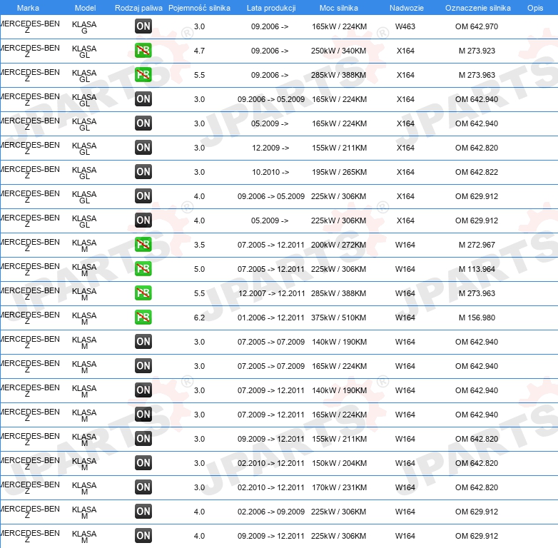Viewport: 558px width, 548px height.
Task: Click the PB icon in the M 156.980 row
Action: pyautogui.click(x=143, y=318)
